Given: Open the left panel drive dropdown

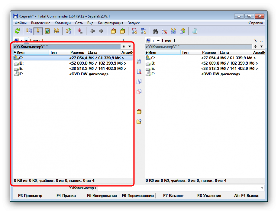Looking at the screenshot, I should pos(26,41).
